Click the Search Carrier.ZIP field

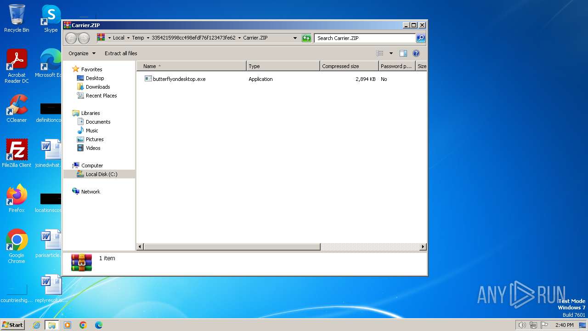click(x=365, y=38)
